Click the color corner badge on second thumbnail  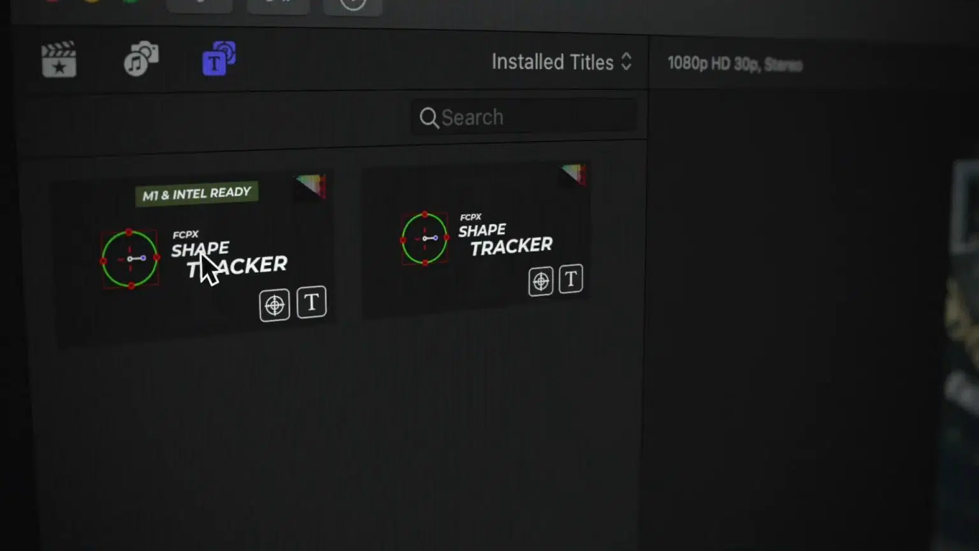(574, 174)
